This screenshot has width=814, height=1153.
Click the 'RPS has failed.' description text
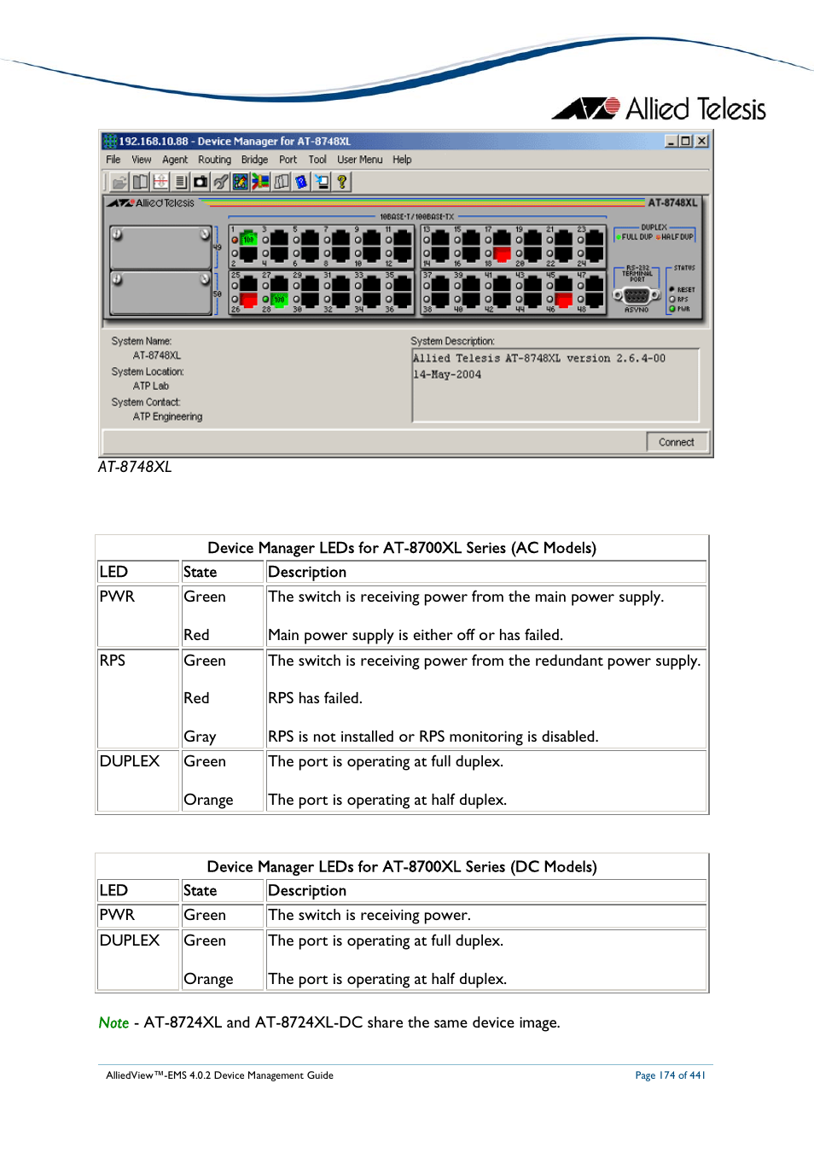[315, 698]
